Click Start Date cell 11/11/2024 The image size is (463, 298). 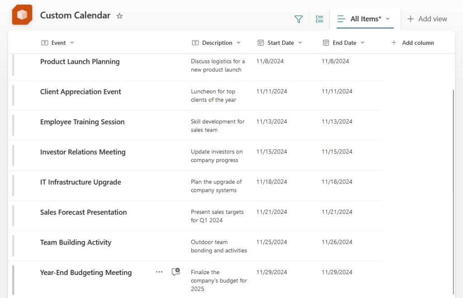click(x=272, y=91)
